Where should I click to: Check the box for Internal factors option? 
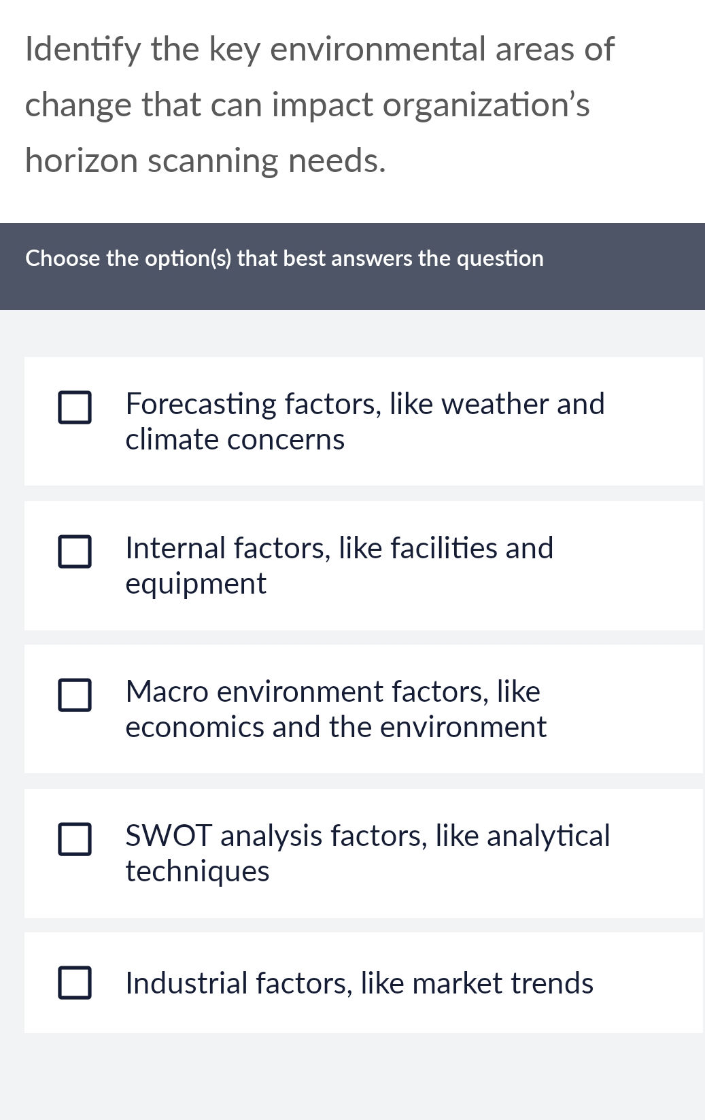(76, 552)
